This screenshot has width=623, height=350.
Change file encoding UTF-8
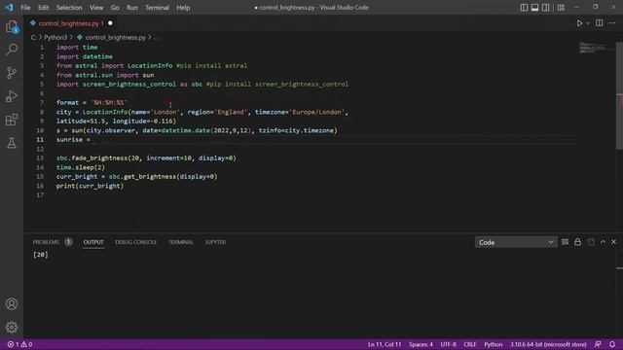pyautogui.click(x=448, y=344)
